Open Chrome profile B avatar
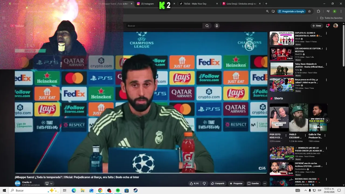Viewport: 345px width, 194px height. click(334, 11)
